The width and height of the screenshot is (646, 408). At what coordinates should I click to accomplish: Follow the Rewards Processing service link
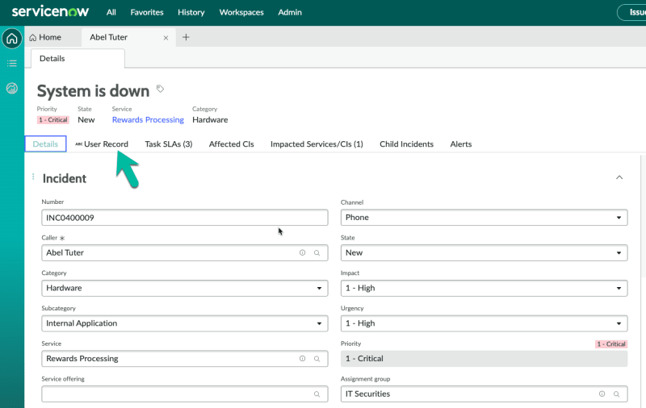click(148, 119)
